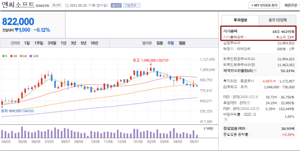Click the 1,009,094 price axis label
This screenshot has width=300, height=151.
(x=207, y=69)
